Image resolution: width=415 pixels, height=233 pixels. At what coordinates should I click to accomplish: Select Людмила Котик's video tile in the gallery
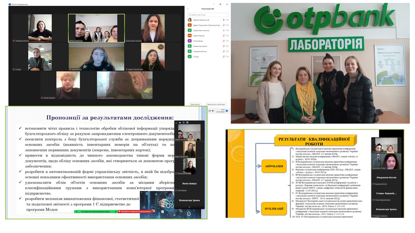click(x=40, y=28)
